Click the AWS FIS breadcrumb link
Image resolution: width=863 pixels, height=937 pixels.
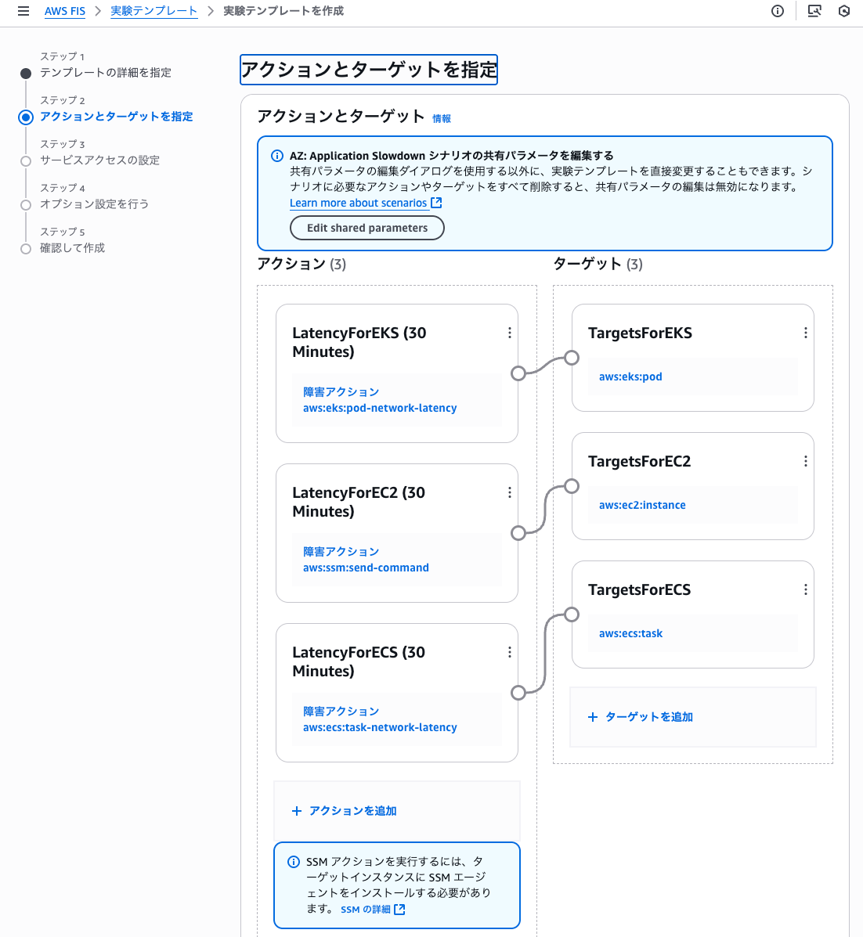[x=64, y=11]
